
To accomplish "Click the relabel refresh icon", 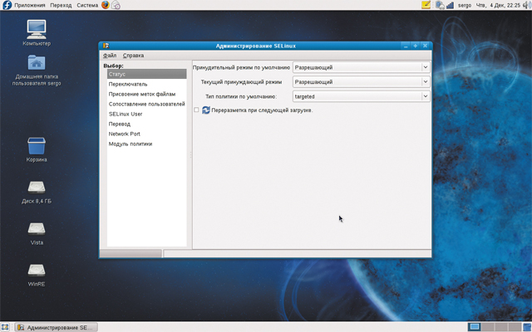I will tap(206, 110).
